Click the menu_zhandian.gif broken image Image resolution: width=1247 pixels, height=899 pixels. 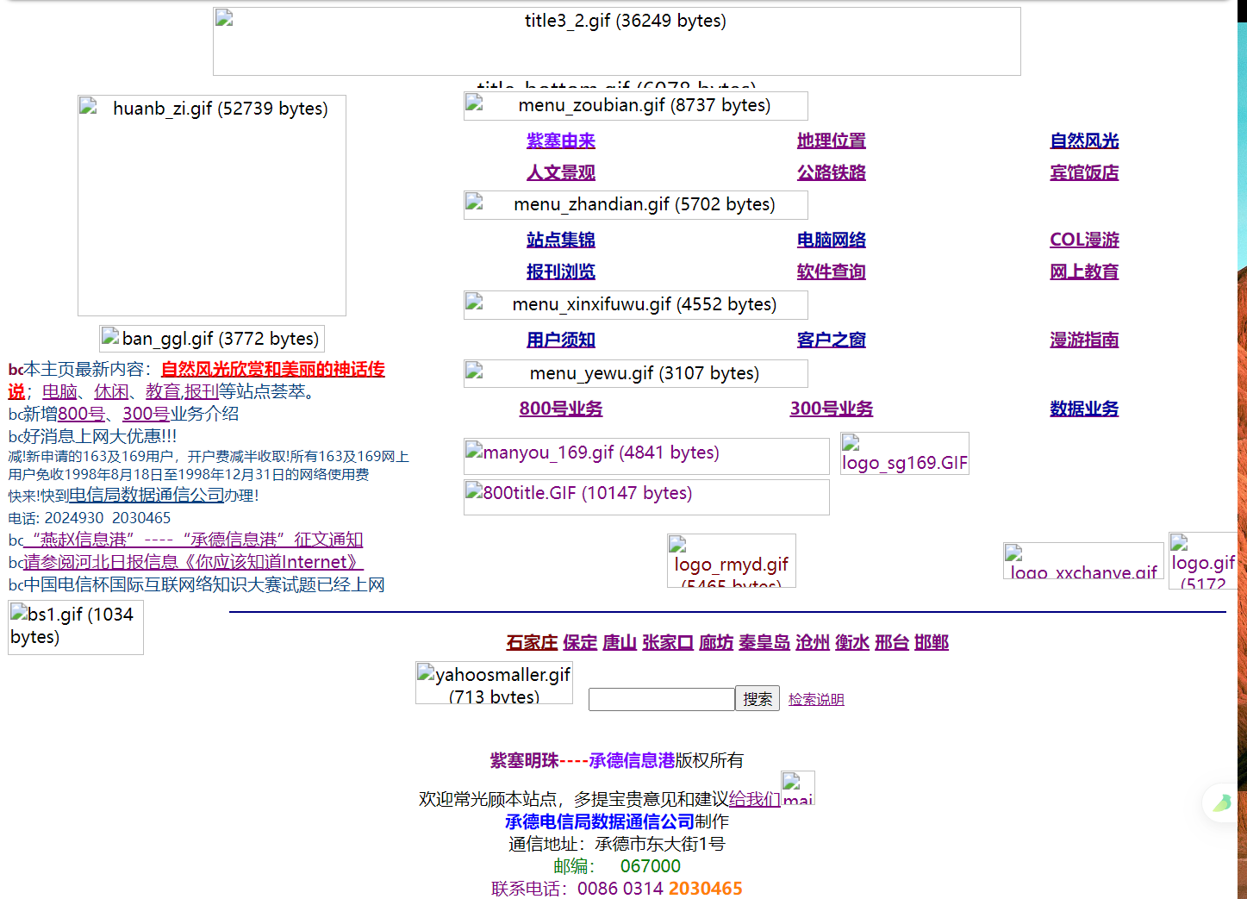coord(636,205)
